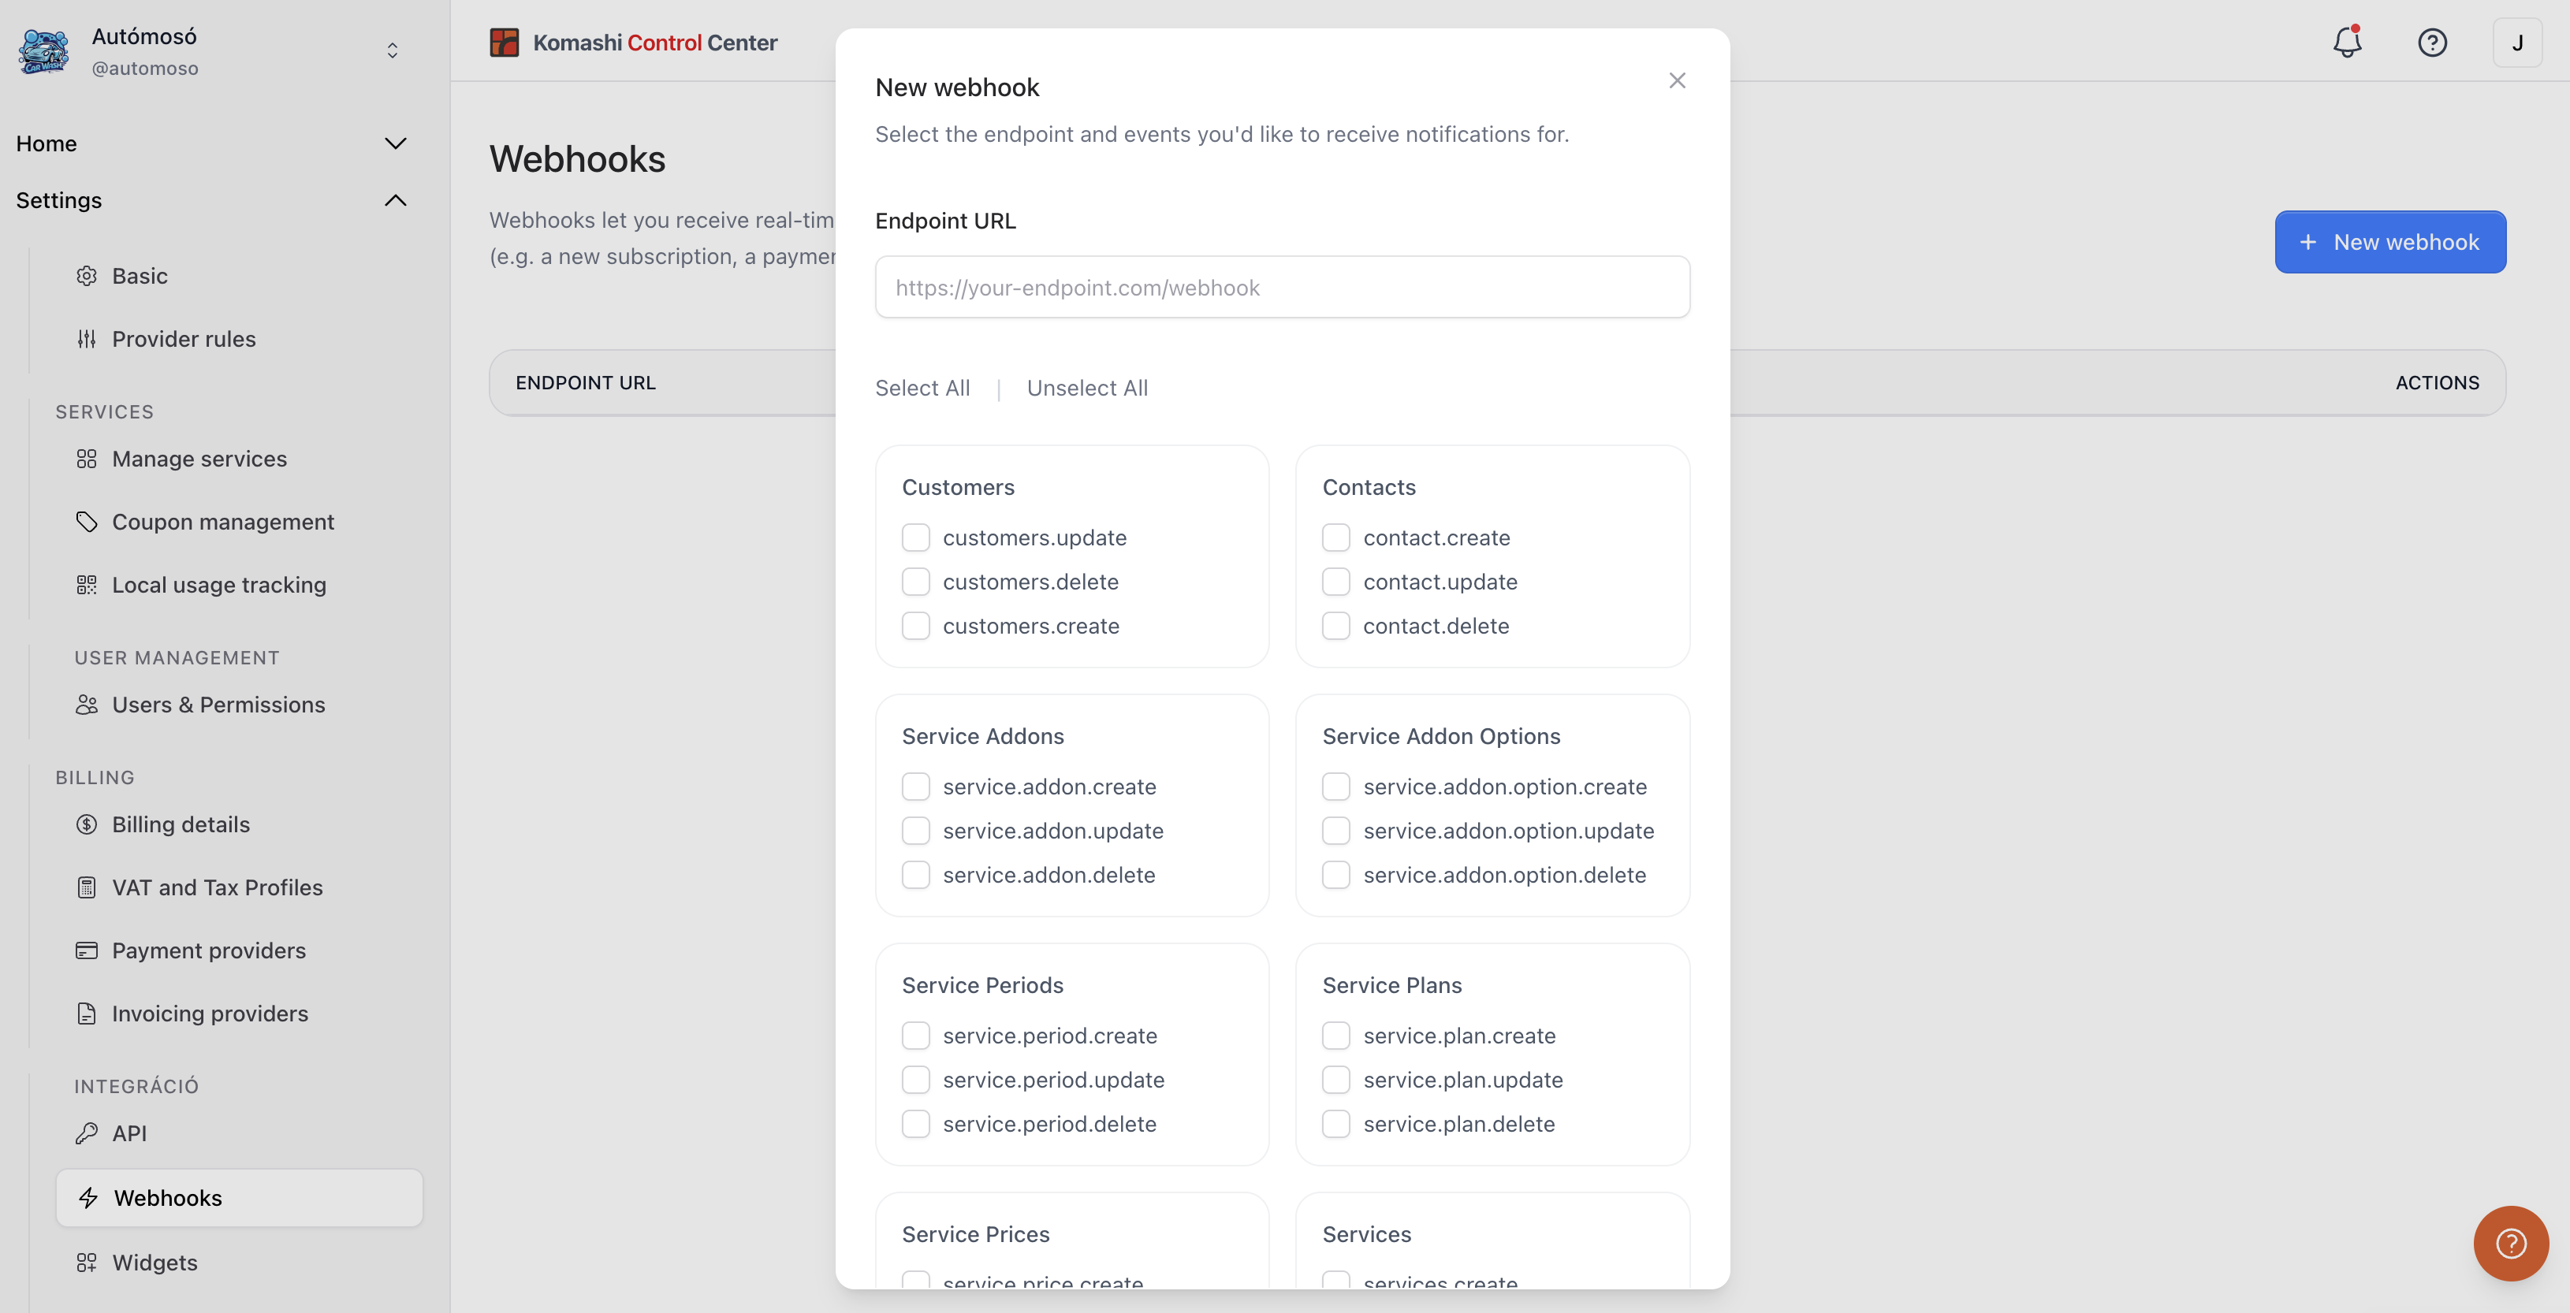Screen dimensions: 2570x1313
Task: Click the Invoicing providers document icon
Action: [87, 1014]
